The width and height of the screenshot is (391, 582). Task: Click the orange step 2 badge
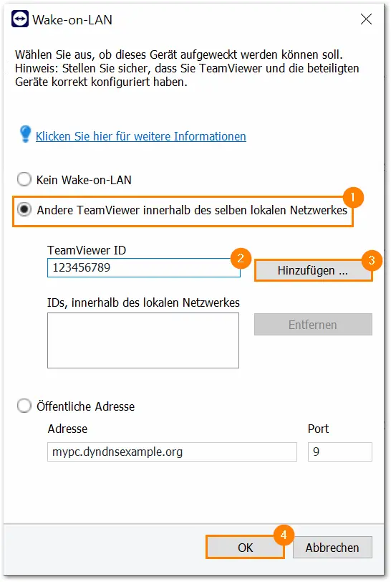(x=241, y=258)
